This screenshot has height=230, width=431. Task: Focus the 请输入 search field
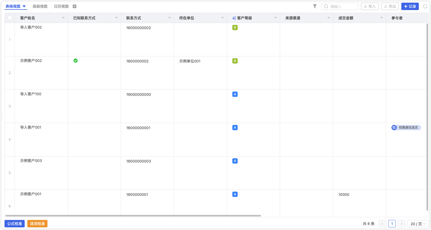[340, 6]
